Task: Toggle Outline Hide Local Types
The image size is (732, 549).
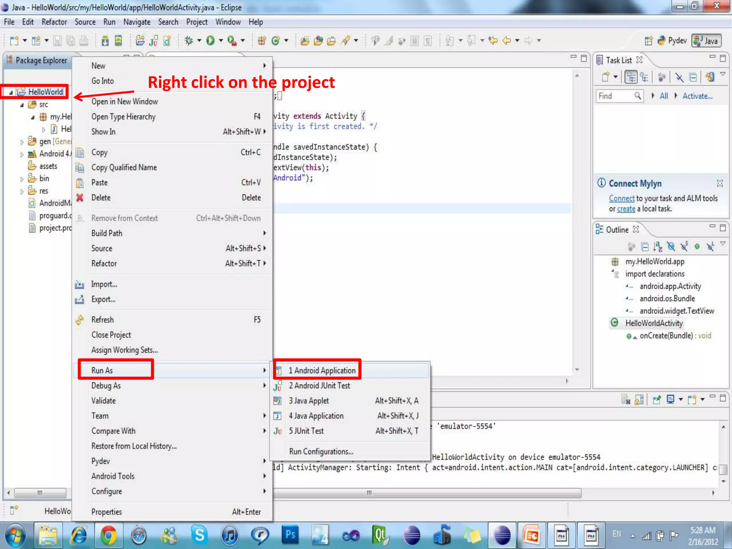Action: (711, 246)
